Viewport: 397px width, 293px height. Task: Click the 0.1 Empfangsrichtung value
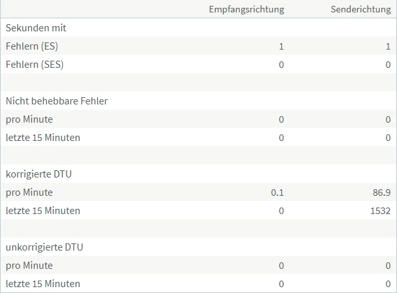point(278,193)
